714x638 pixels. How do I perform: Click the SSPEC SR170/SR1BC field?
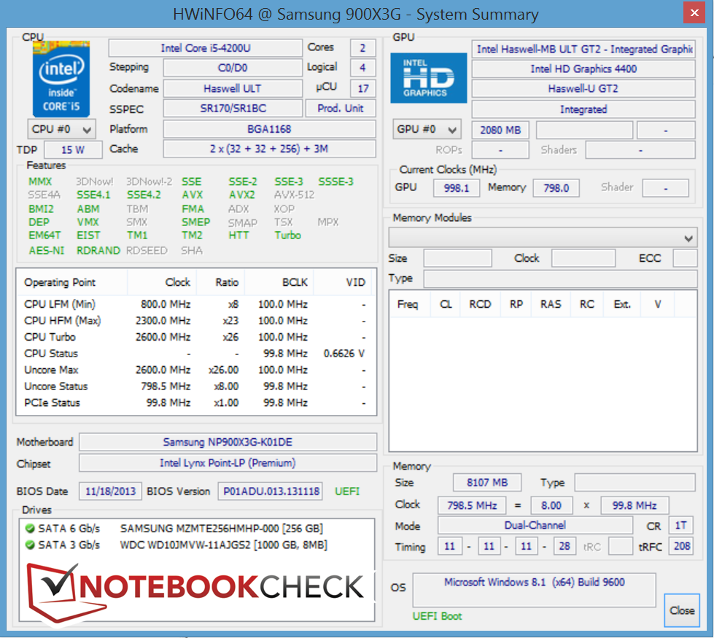coord(233,109)
